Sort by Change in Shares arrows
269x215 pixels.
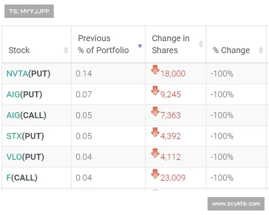[201, 44]
